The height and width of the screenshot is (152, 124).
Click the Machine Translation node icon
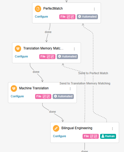14,89
